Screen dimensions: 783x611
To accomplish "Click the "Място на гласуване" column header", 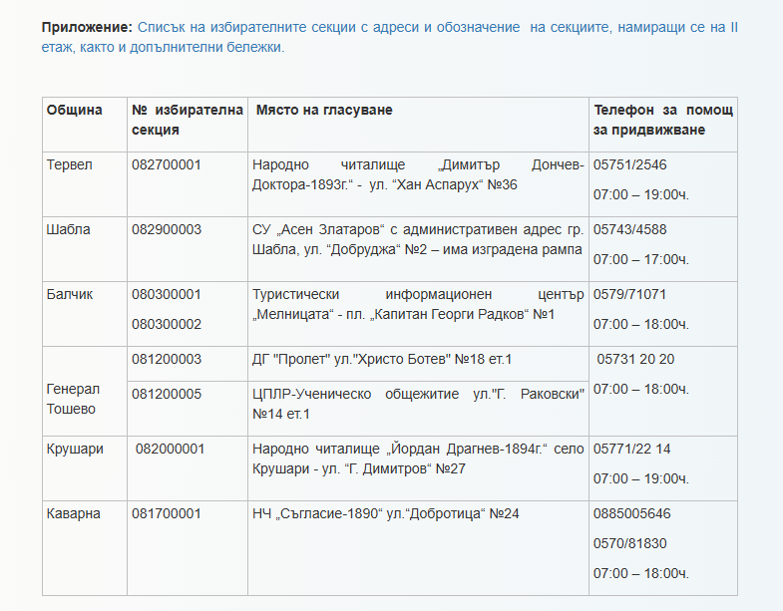I will 324,110.
